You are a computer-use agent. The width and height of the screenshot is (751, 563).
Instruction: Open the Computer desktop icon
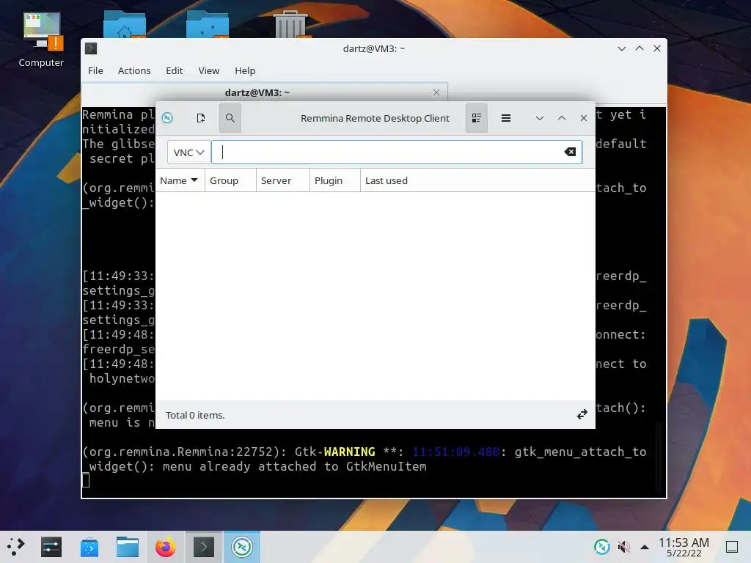41,40
